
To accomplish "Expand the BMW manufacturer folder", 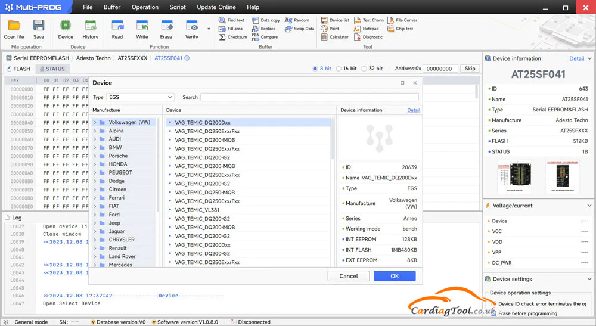I will coord(95,147).
